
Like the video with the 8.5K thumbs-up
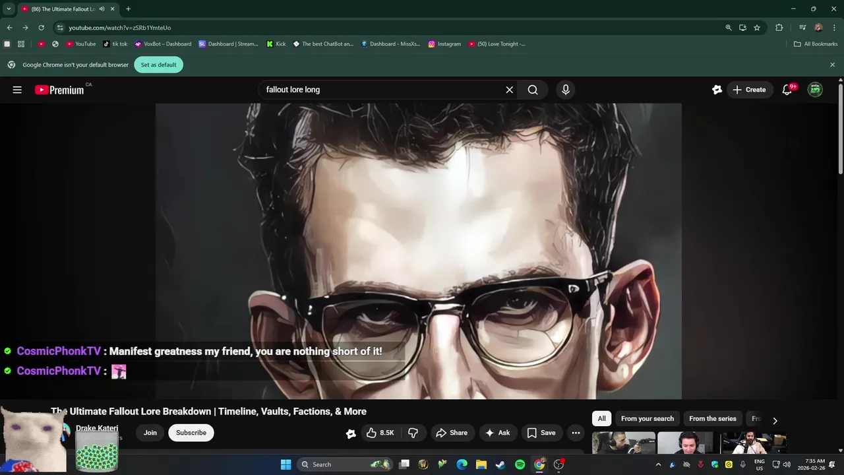(381, 433)
